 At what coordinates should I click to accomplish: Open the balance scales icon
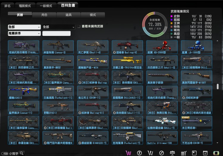coord(172,153)
